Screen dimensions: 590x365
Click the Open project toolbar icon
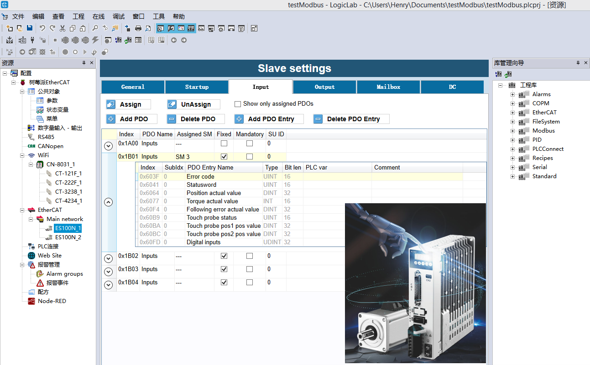pyautogui.click(x=20, y=28)
